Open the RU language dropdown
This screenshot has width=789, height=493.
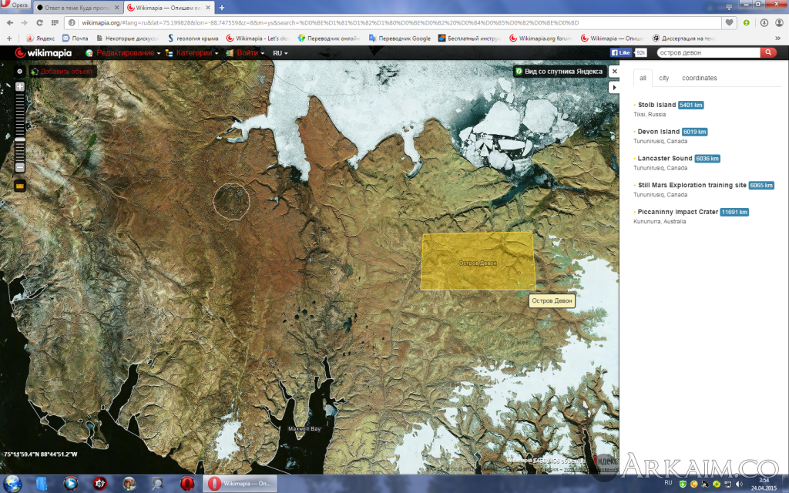(280, 53)
